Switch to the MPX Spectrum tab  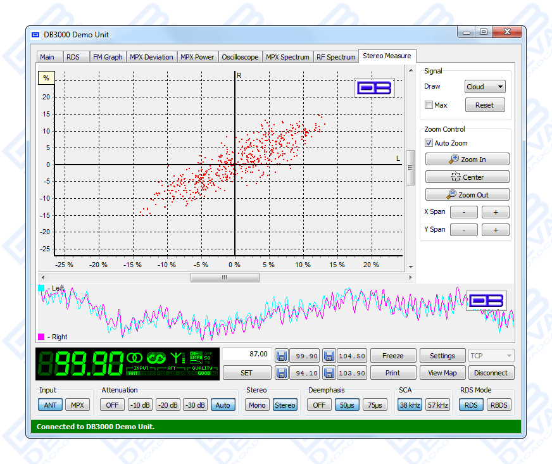287,57
